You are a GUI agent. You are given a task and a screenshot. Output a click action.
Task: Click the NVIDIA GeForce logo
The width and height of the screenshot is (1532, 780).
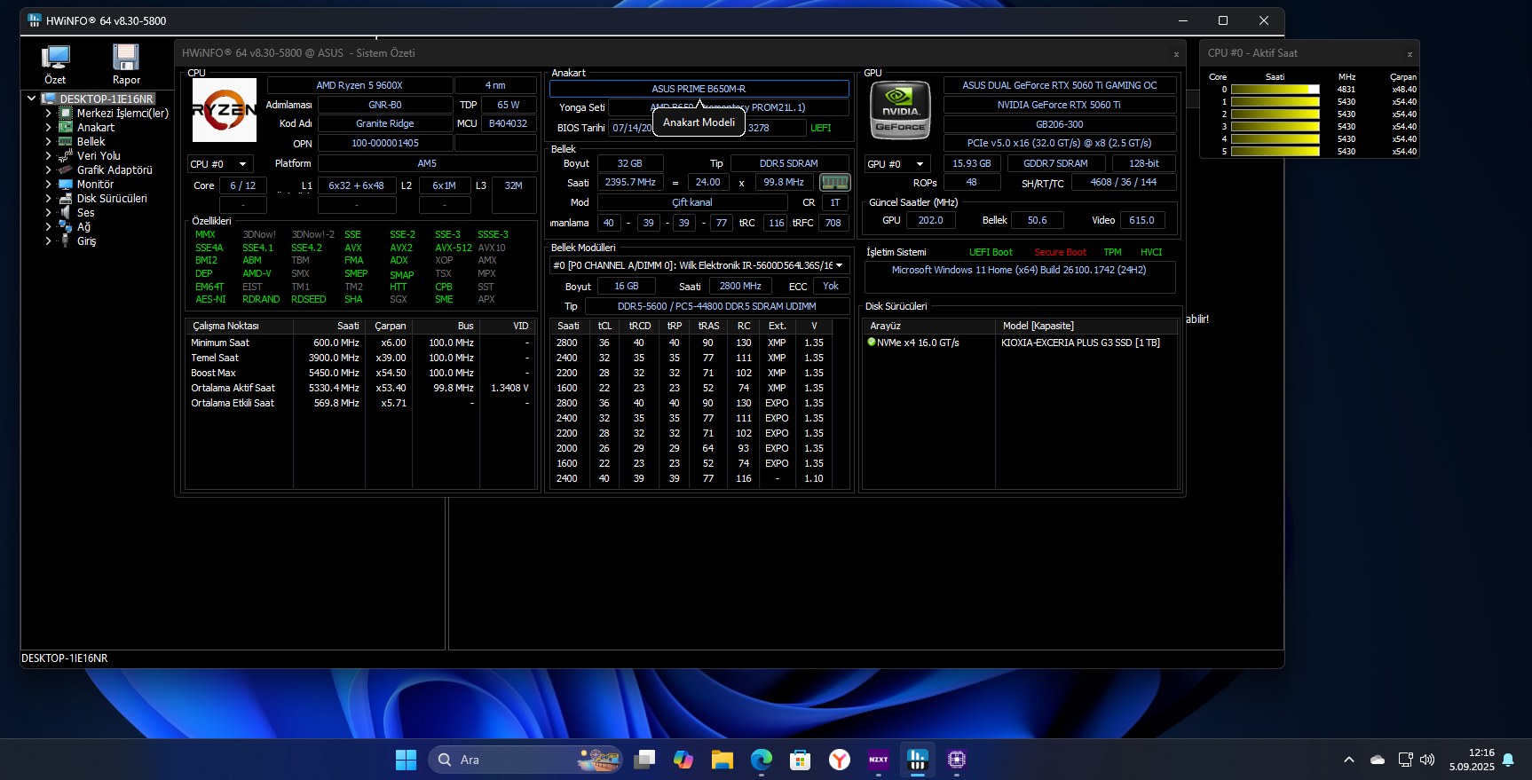(900, 110)
